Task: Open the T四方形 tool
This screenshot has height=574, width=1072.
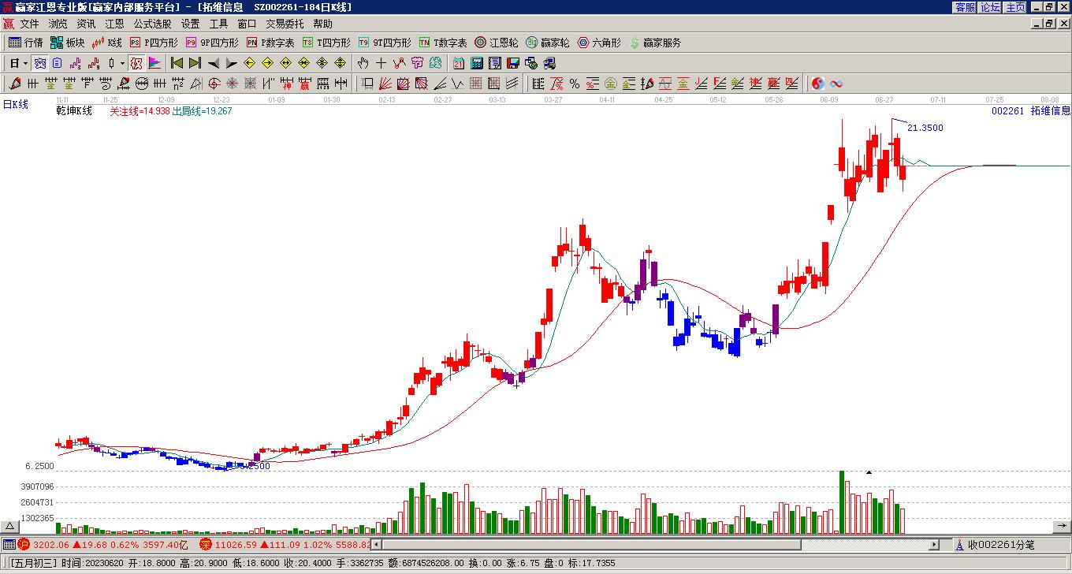Action: pos(326,43)
